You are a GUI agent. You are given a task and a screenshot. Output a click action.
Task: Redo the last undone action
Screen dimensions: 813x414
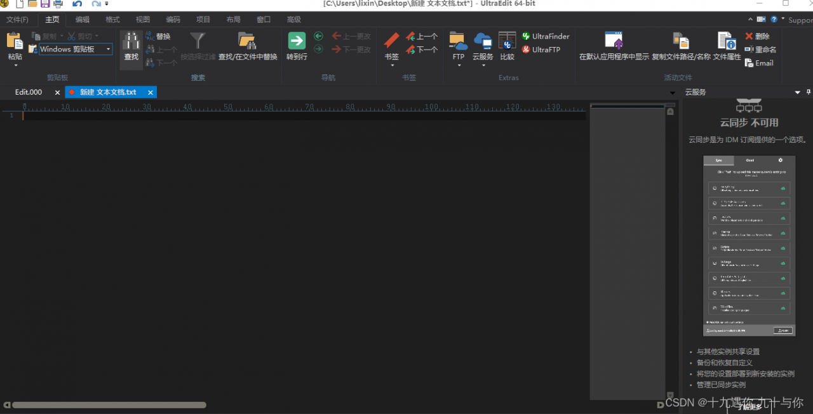(x=96, y=4)
